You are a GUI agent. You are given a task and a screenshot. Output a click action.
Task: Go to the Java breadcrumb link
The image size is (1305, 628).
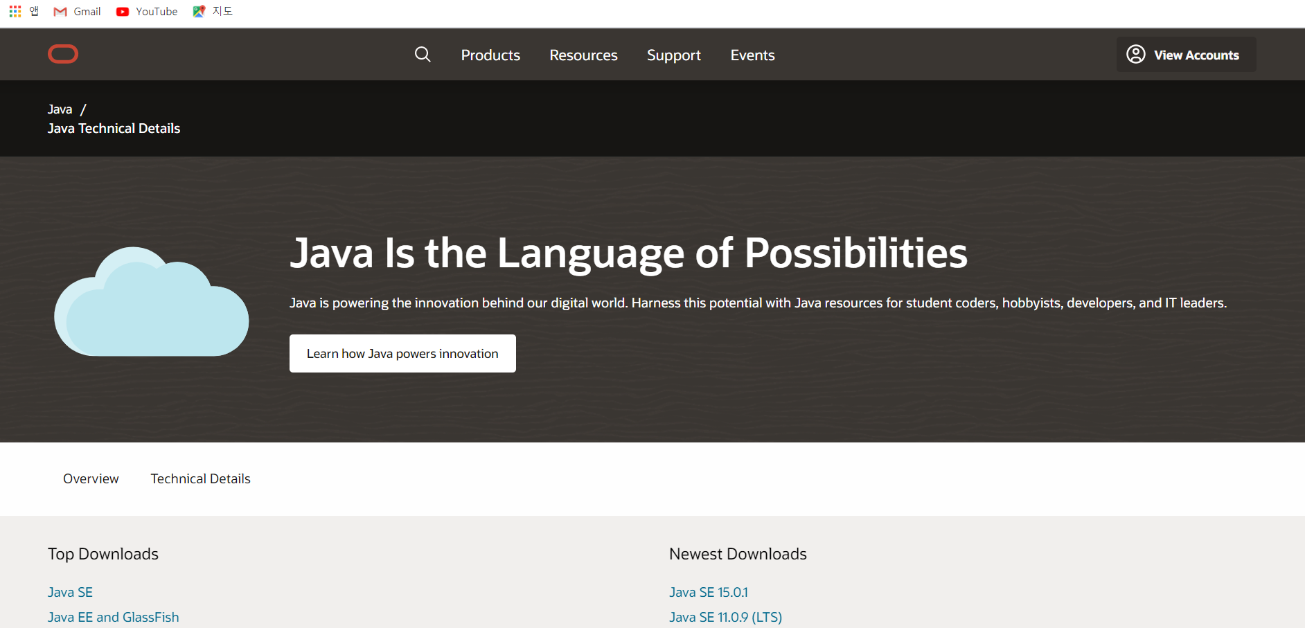tap(60, 109)
